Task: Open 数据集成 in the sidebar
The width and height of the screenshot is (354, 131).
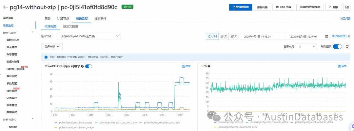Action: [11, 112]
